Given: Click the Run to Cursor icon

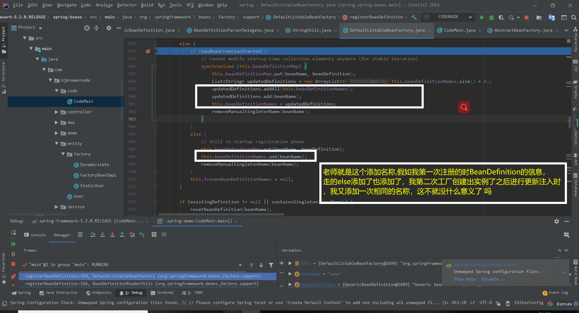Looking at the screenshot, I should tap(142, 234).
